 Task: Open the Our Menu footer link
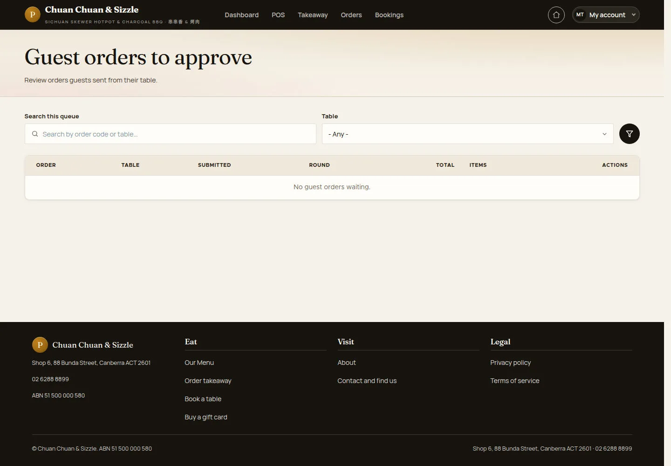point(199,363)
